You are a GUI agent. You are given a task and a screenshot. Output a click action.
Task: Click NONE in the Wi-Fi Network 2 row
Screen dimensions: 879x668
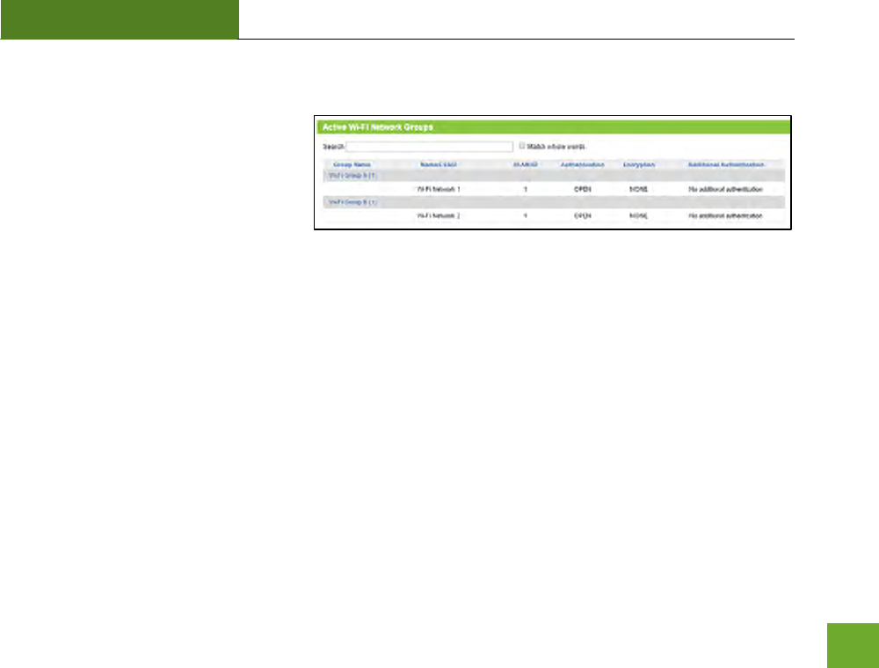click(639, 215)
